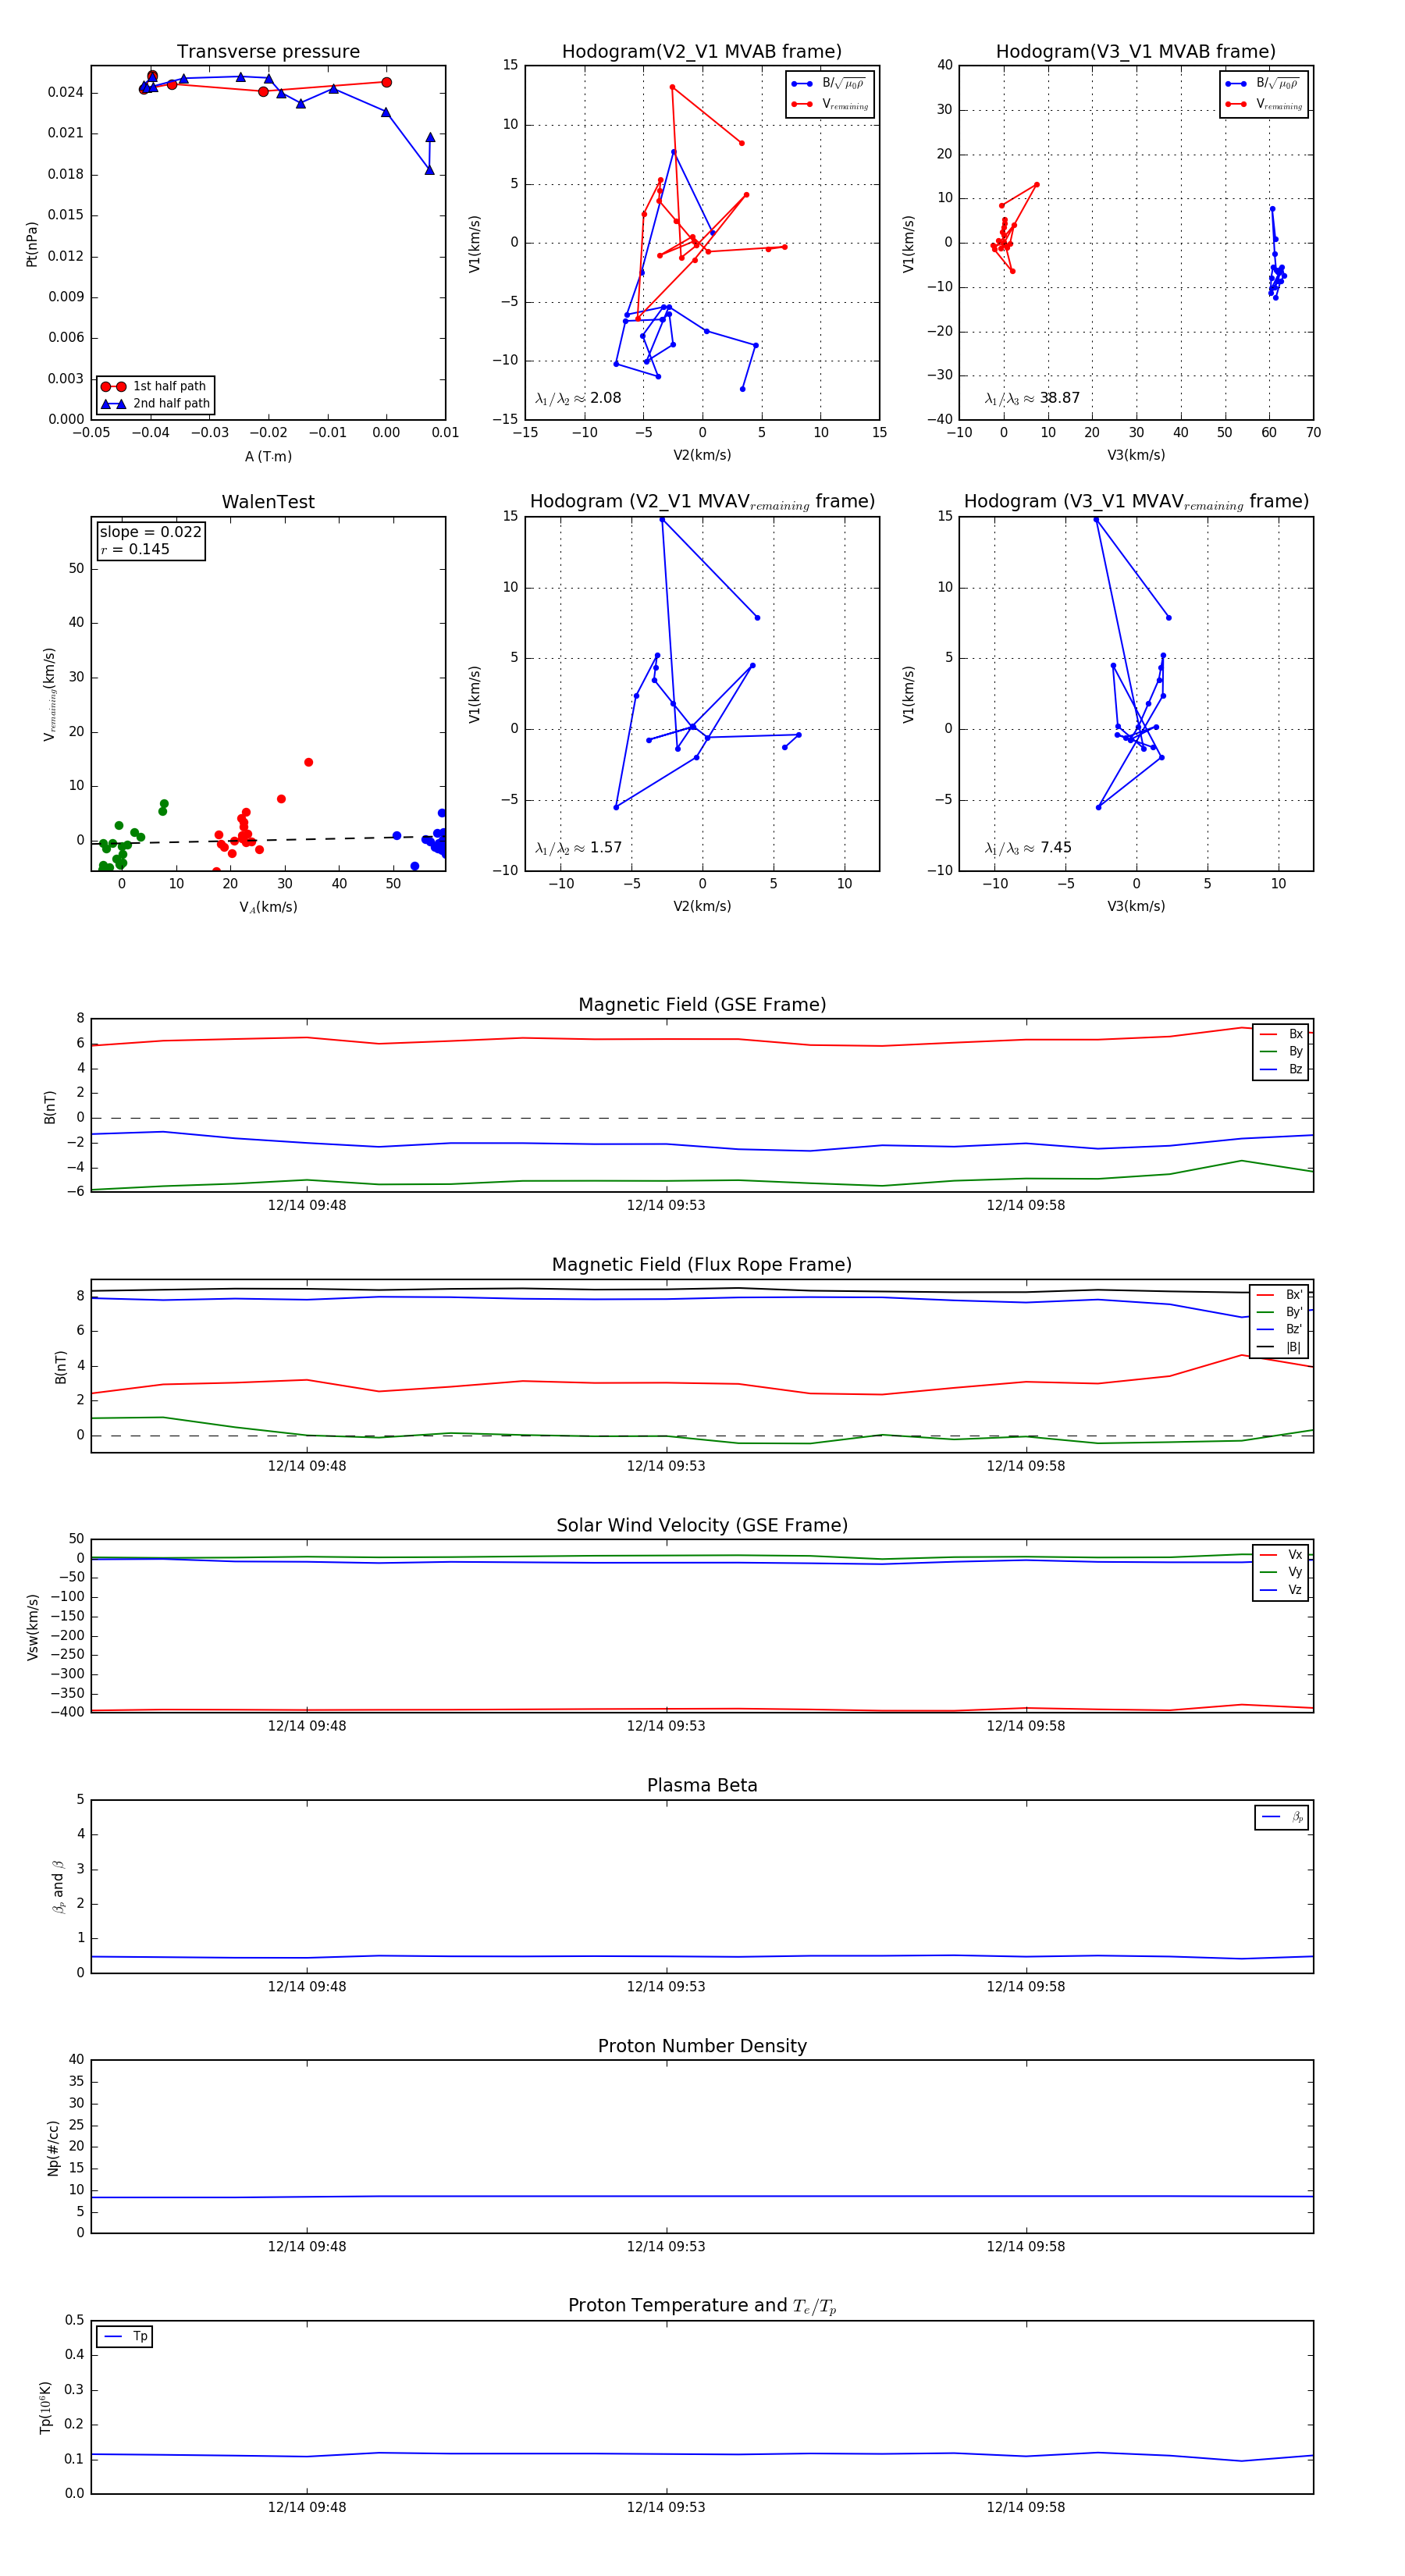Click the "Plasma Beta" panel title
The height and width of the screenshot is (2576, 1405).
coord(702,1785)
